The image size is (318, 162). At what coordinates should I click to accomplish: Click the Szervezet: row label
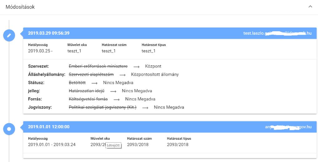[38, 66]
